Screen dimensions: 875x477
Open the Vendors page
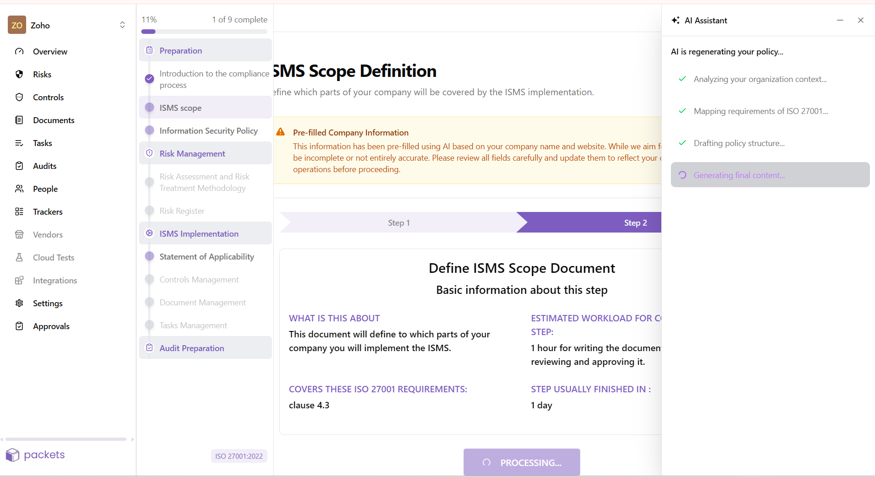[48, 234]
